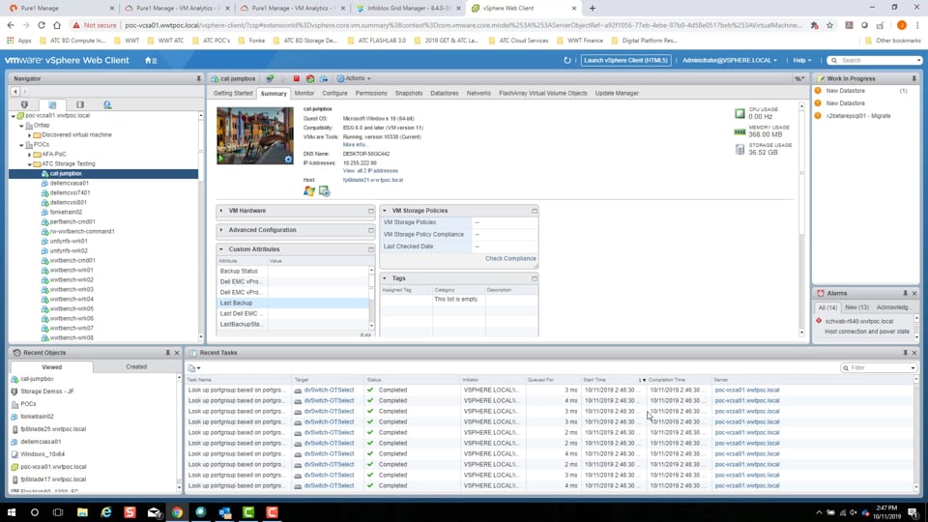Expand the Advanced Configuration section
928x522 pixels.
(221, 230)
